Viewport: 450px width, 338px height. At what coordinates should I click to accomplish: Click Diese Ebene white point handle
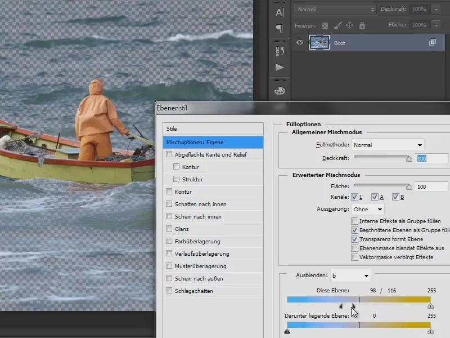[430, 306]
